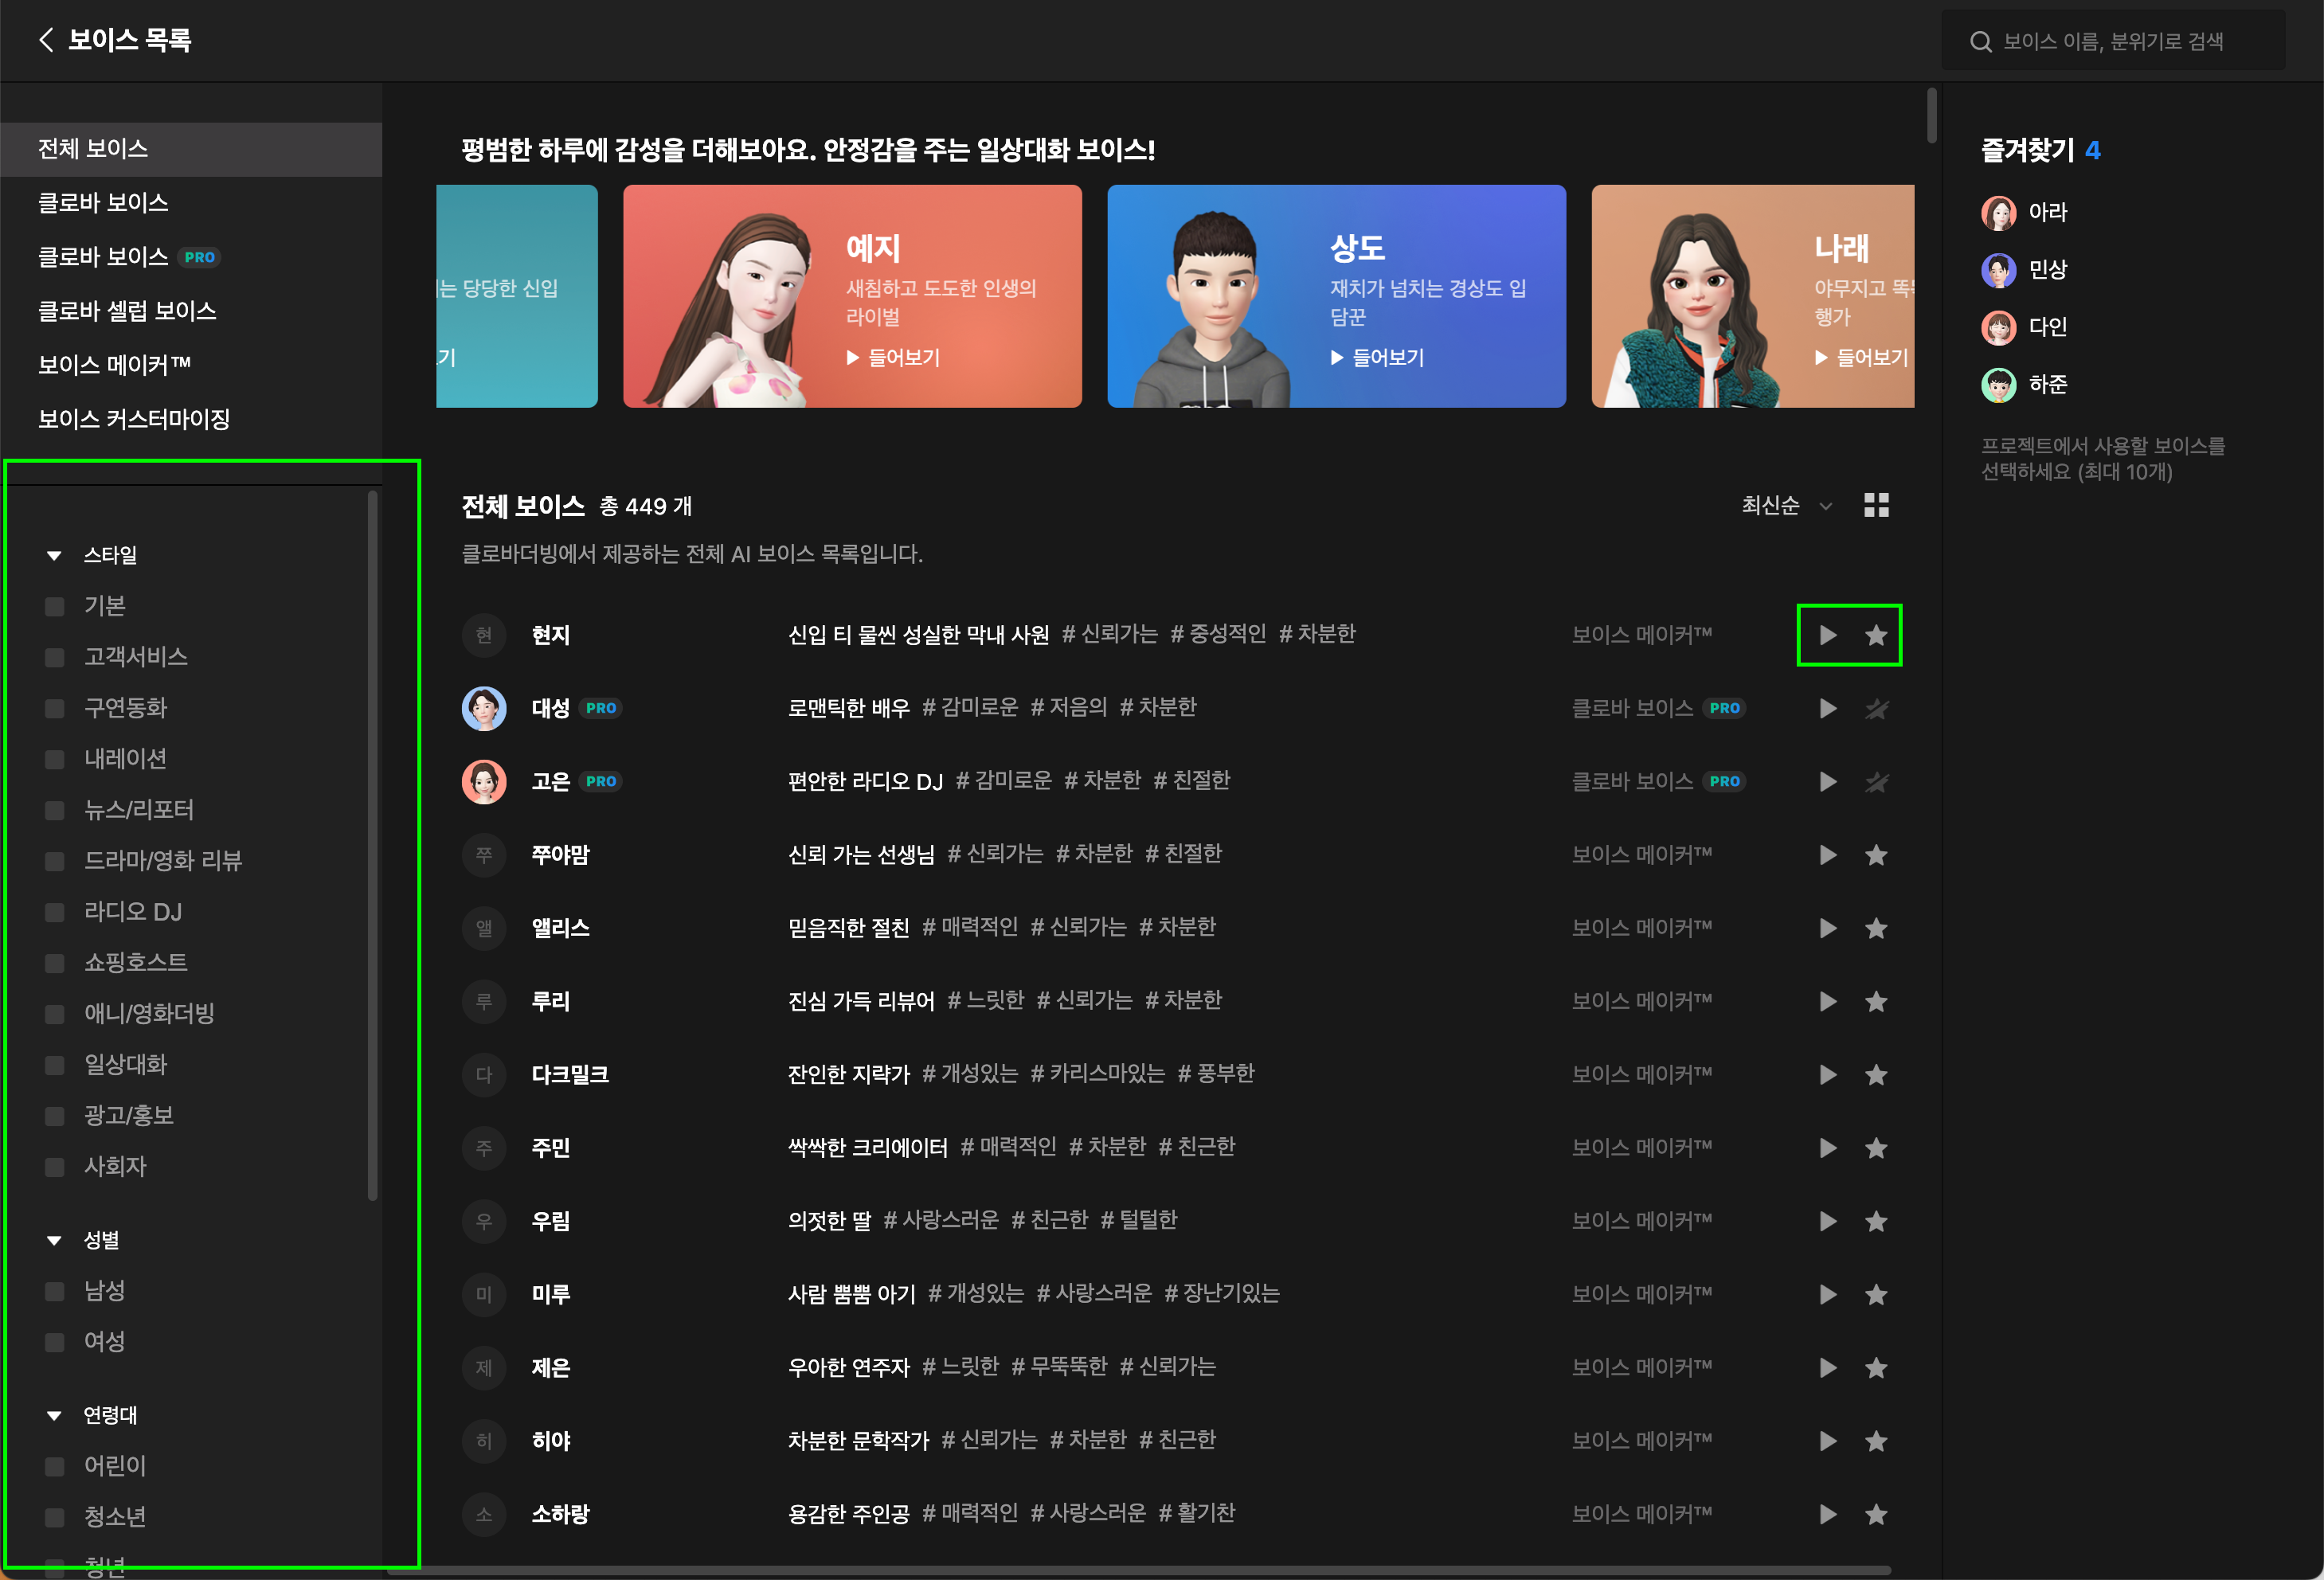Play the 현지 voice preview
2324x1580 pixels.
[1827, 635]
